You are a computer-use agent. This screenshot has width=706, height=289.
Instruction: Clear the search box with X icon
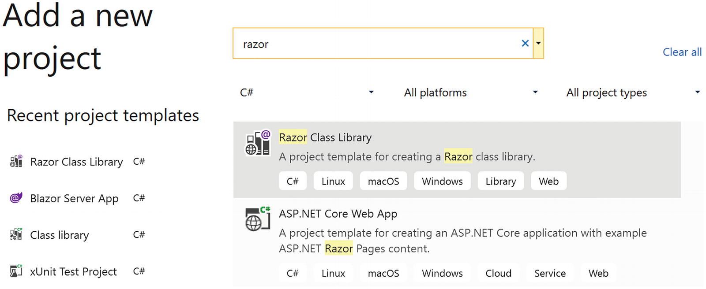click(525, 43)
